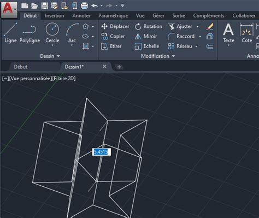
Task: Switch to the Paramétrique ribbon tab
Action: coord(113,16)
